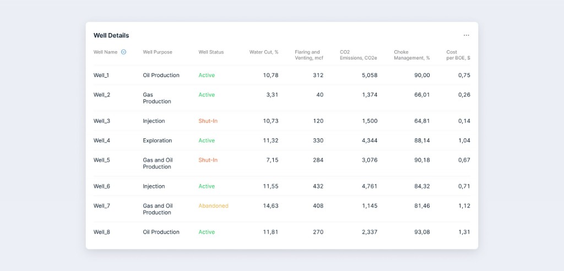Screen dimensions: 564x271
Task: Select the Well_5 row name
Action: [x=102, y=160]
